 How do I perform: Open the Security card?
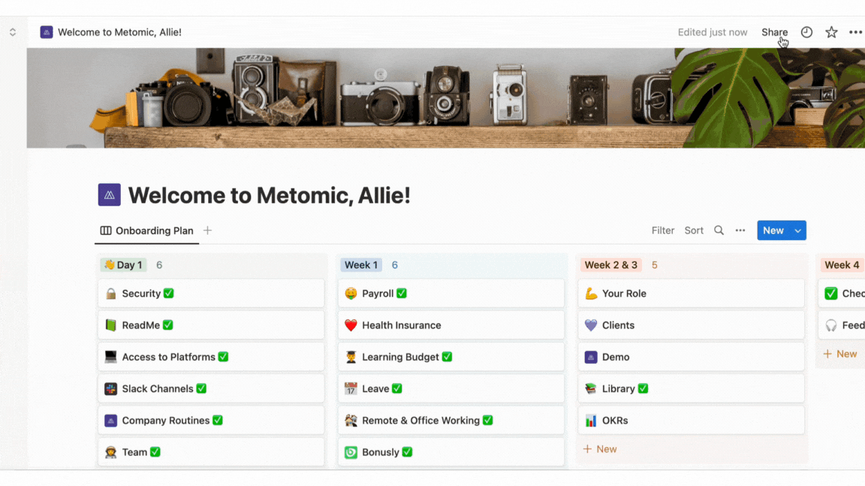coord(211,294)
